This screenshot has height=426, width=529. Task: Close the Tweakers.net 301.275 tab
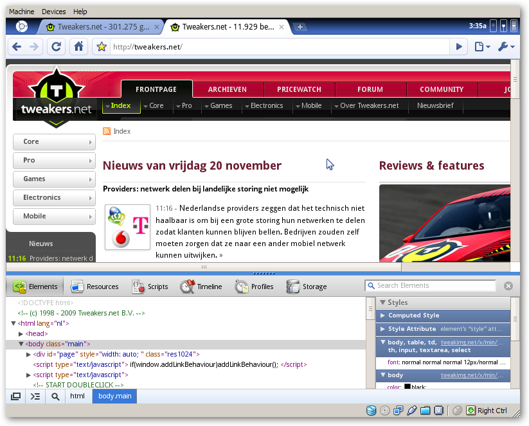point(157,27)
